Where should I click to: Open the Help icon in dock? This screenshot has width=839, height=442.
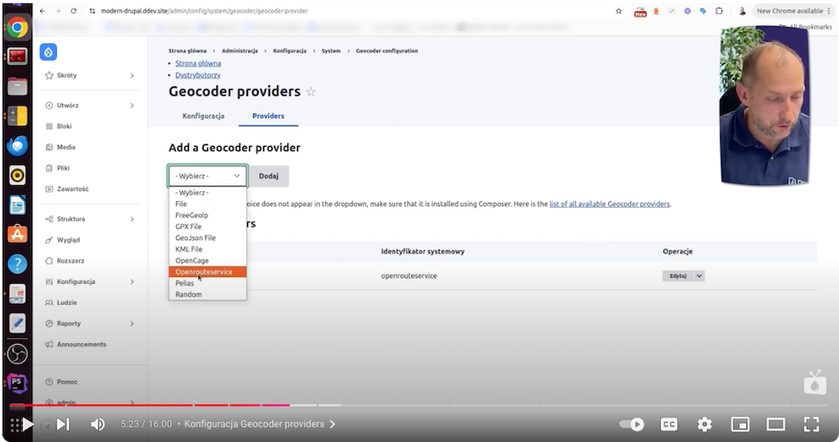pyautogui.click(x=17, y=264)
